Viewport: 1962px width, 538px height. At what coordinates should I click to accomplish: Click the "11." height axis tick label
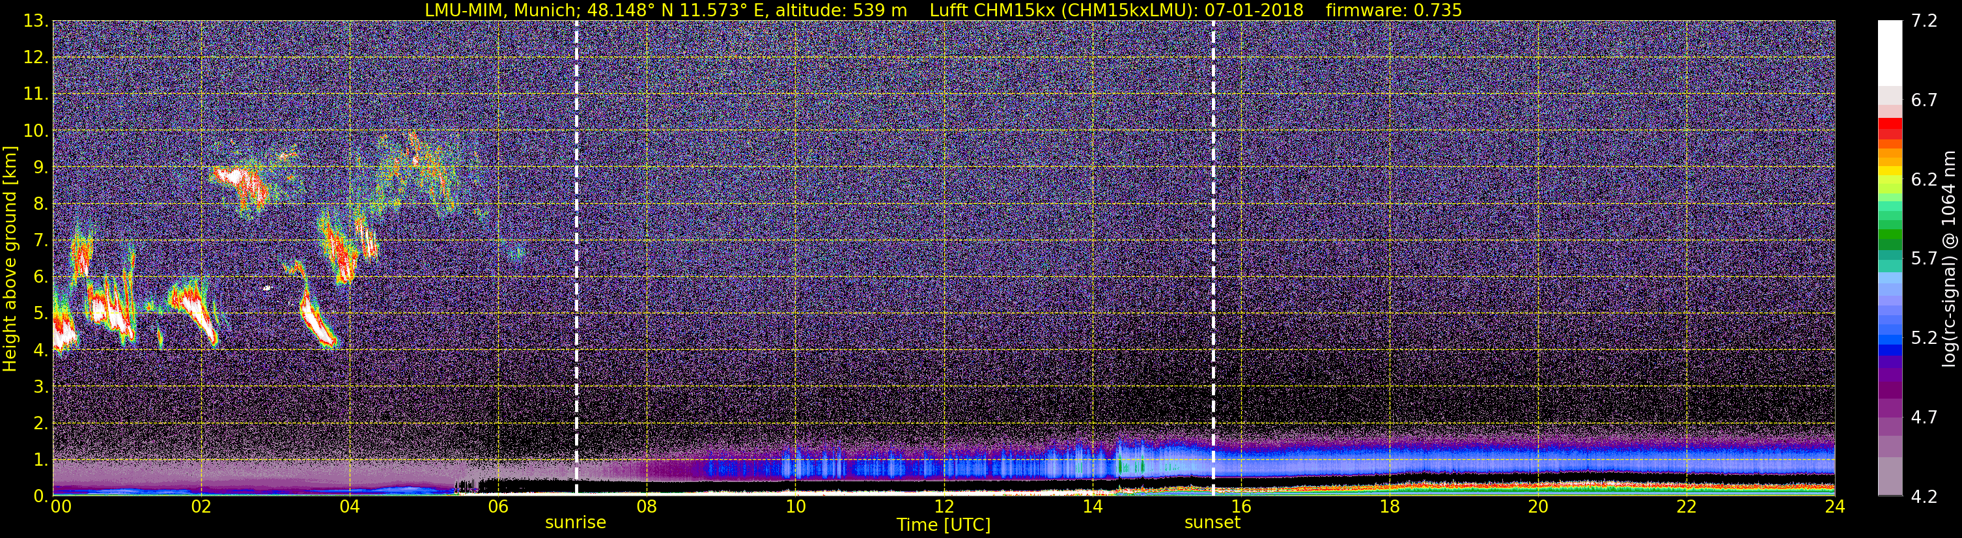(36, 94)
